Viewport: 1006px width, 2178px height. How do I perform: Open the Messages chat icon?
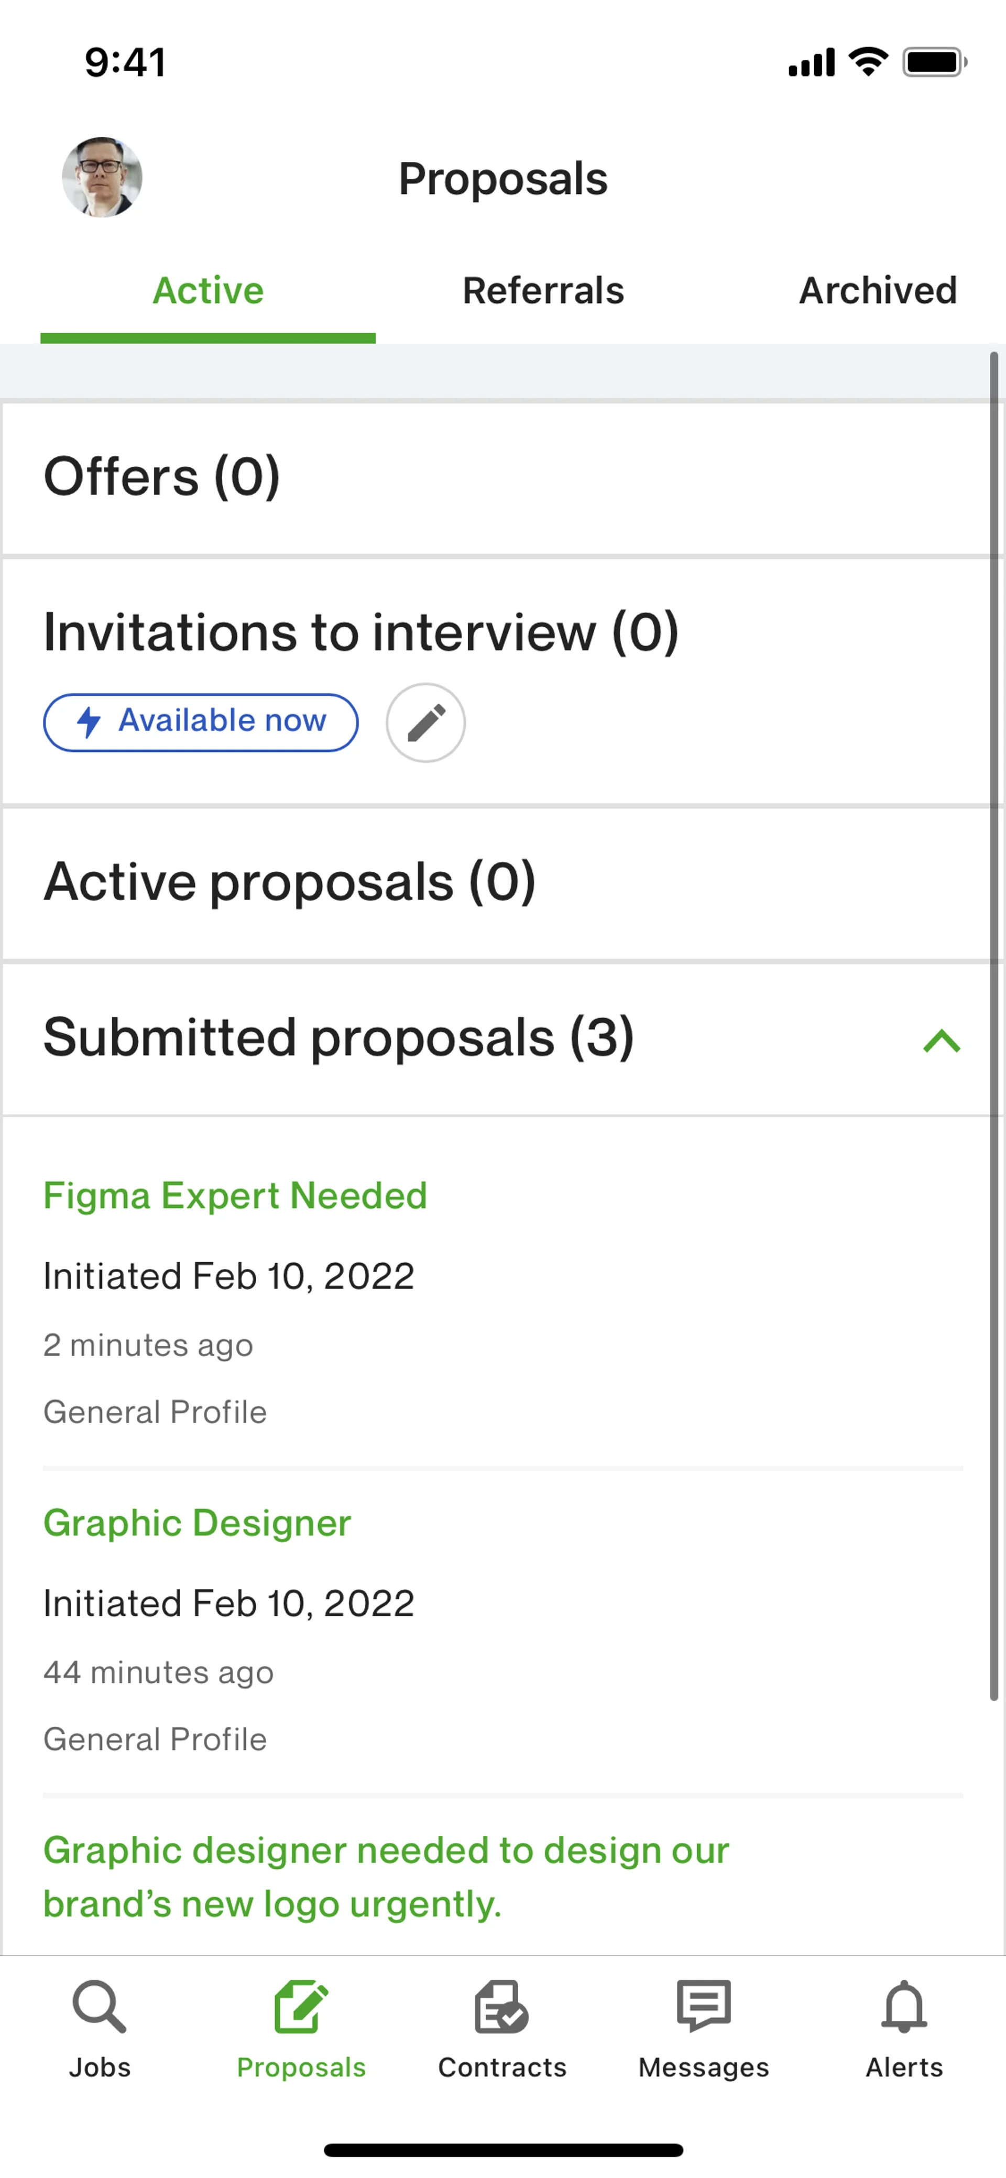coord(703,2006)
